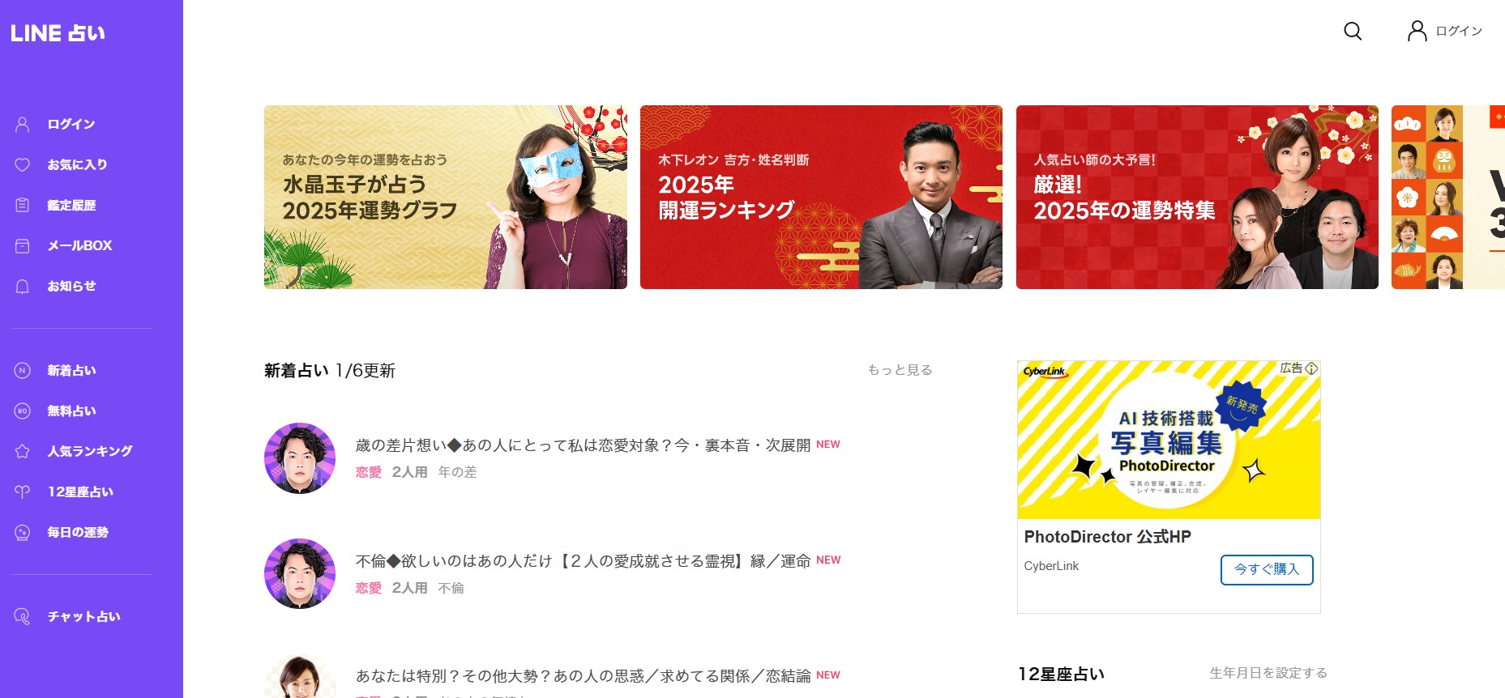
Task: Open chat fortune-telling icon in sidebar
Action: (x=23, y=617)
